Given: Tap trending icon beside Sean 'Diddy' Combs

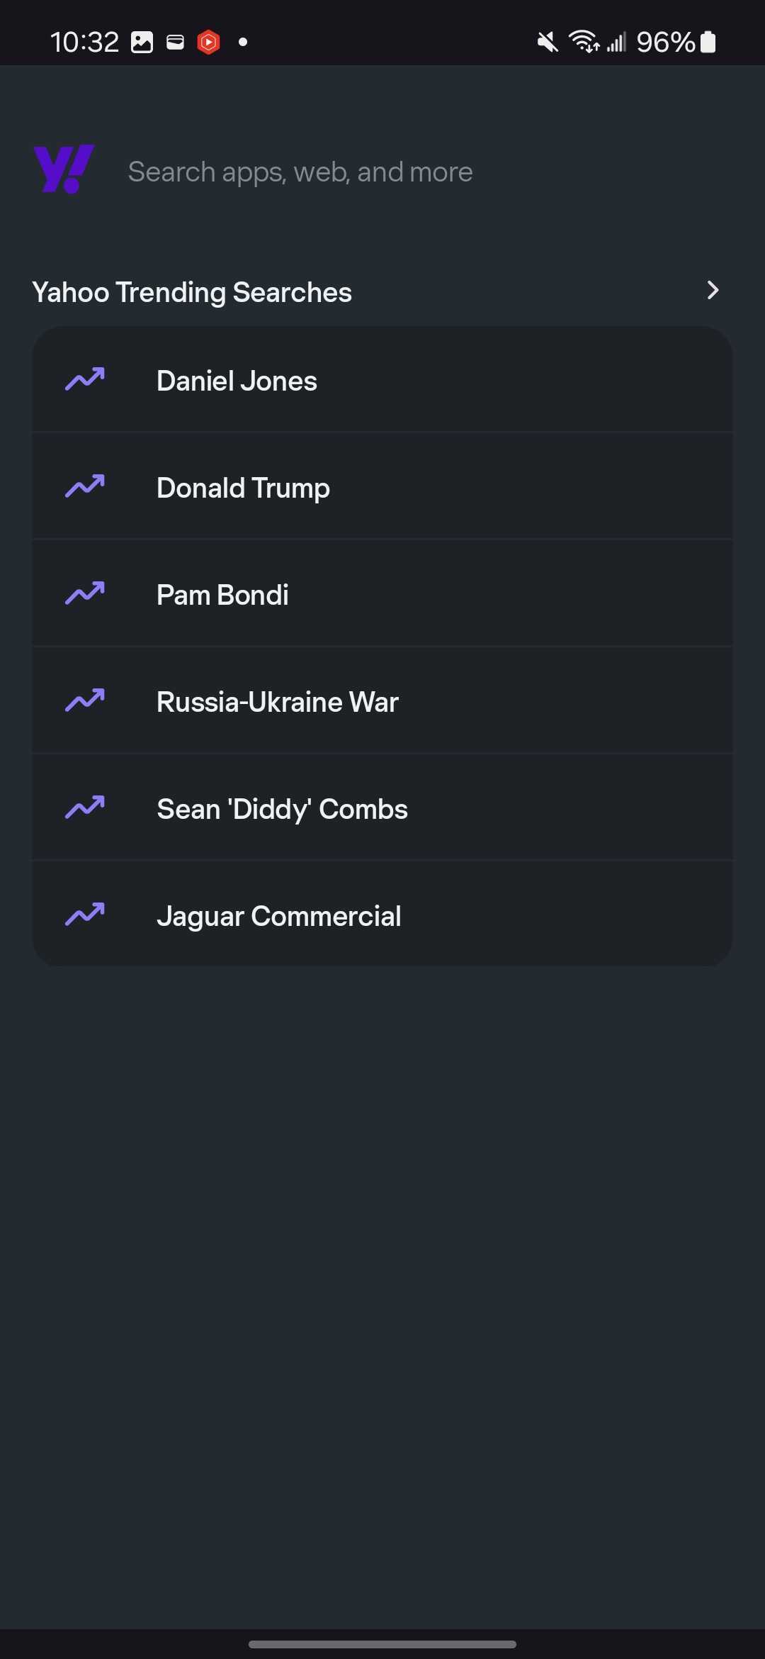Looking at the screenshot, I should pyautogui.click(x=85, y=808).
